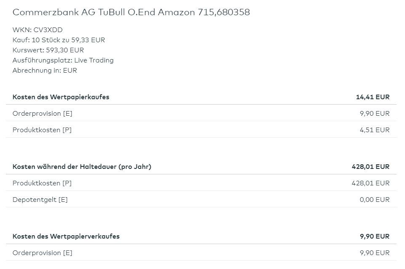Click Orderprovision [E] under Wertpapierverkaufes

42,253
